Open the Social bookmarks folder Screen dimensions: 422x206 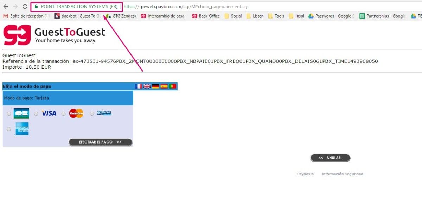(x=233, y=16)
